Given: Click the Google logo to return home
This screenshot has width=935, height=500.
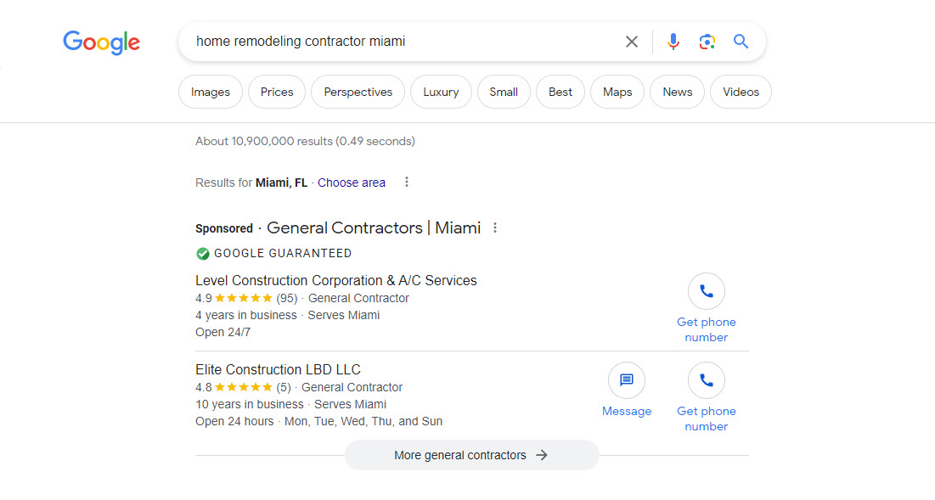Looking at the screenshot, I should [101, 42].
